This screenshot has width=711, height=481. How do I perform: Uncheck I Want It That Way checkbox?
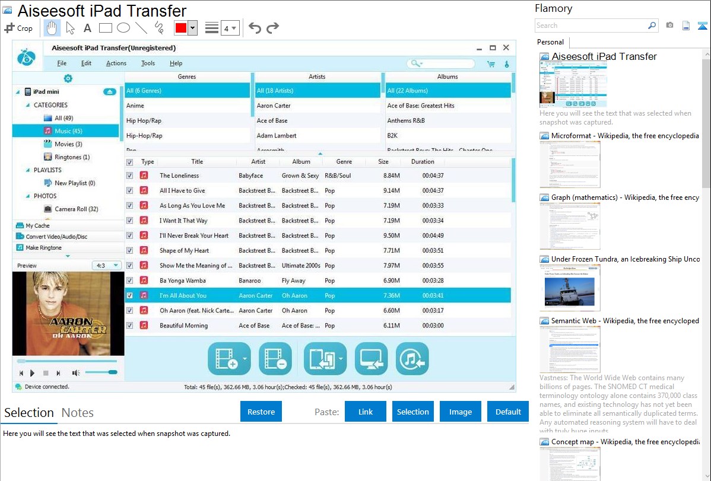click(x=130, y=220)
